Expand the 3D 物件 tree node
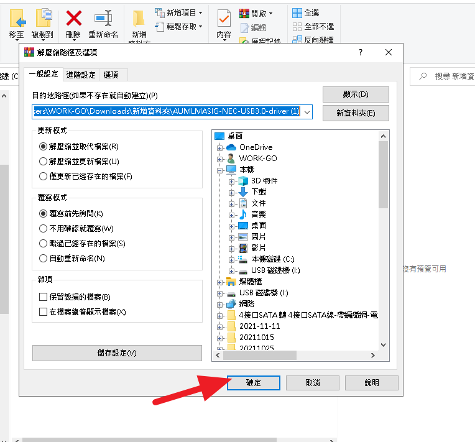475x442 pixels. pos(231,182)
